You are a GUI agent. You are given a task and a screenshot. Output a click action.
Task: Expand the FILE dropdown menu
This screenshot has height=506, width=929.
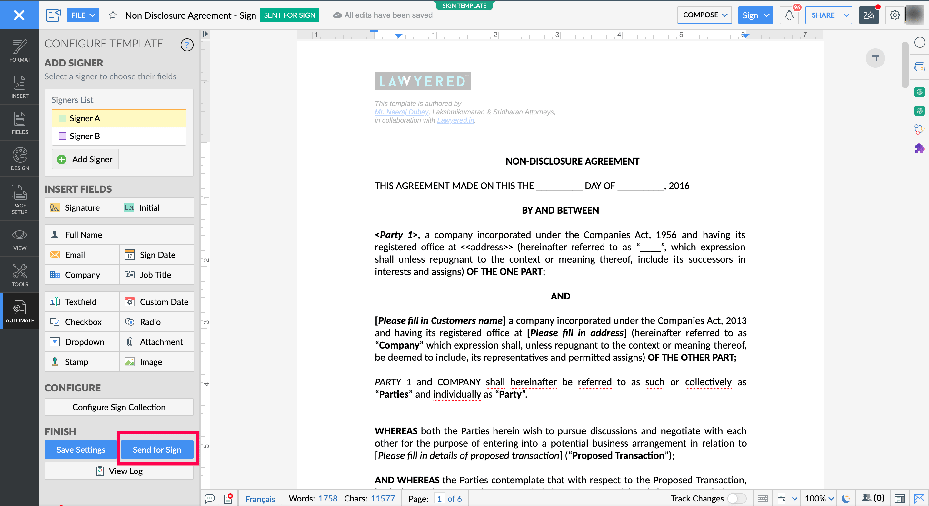(83, 15)
